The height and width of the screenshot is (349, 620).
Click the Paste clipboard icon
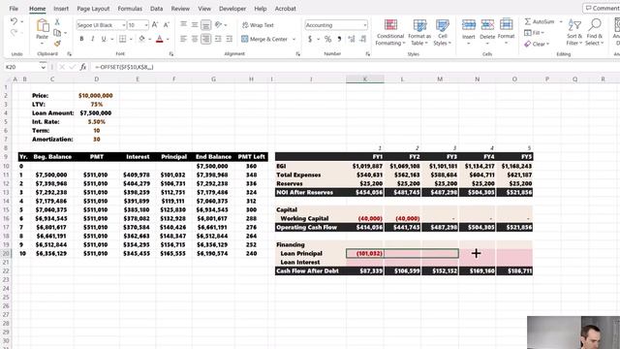[43, 26]
